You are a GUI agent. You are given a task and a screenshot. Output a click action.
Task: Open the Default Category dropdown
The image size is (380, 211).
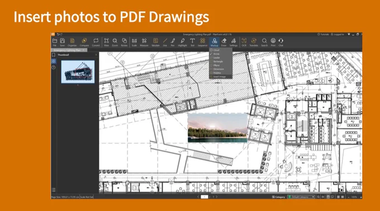tap(301, 197)
